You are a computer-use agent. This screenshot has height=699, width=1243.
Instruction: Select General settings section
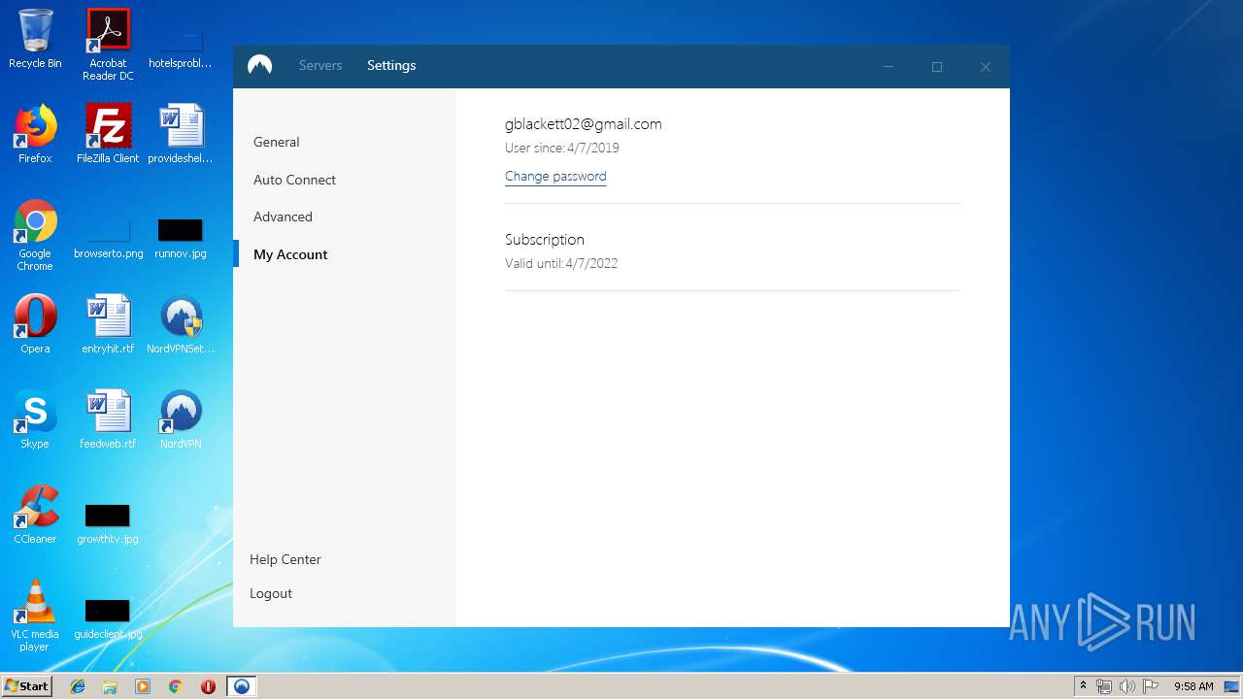[x=276, y=142]
